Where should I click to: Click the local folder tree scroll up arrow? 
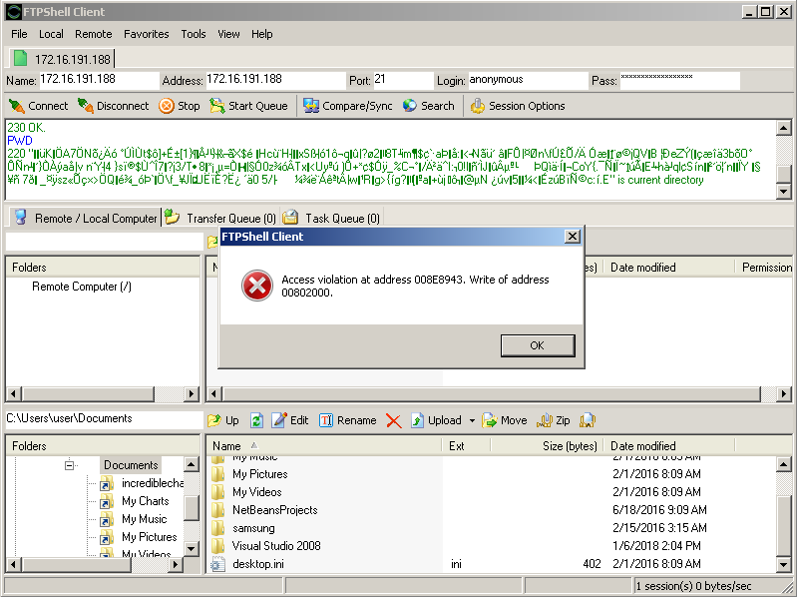pyautogui.click(x=192, y=464)
